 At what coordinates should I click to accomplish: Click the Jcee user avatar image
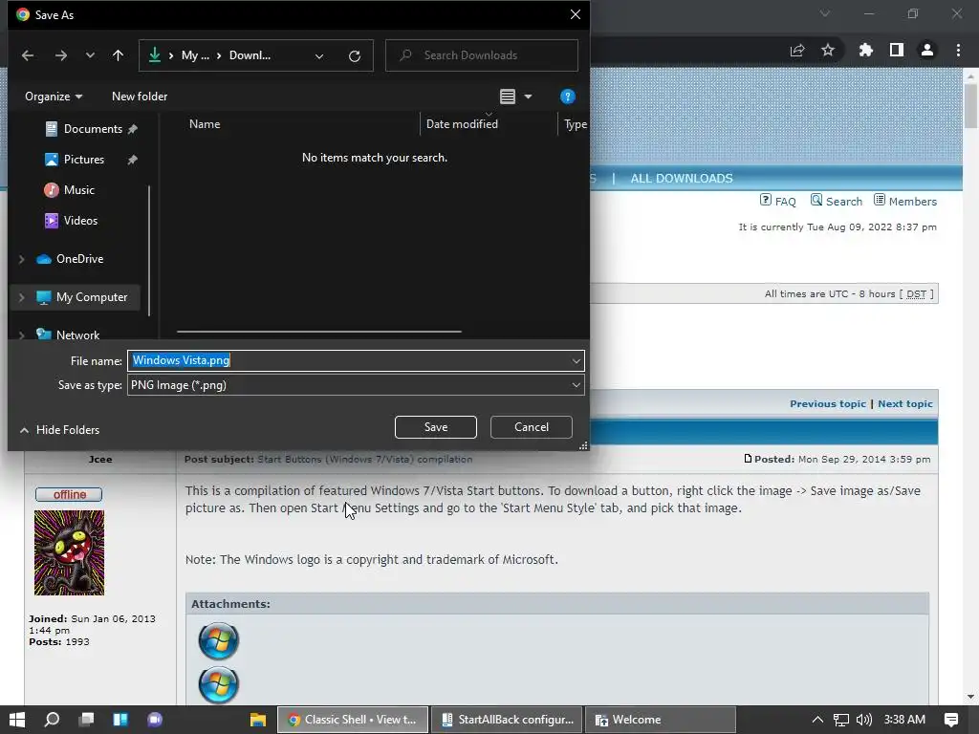pos(69,553)
